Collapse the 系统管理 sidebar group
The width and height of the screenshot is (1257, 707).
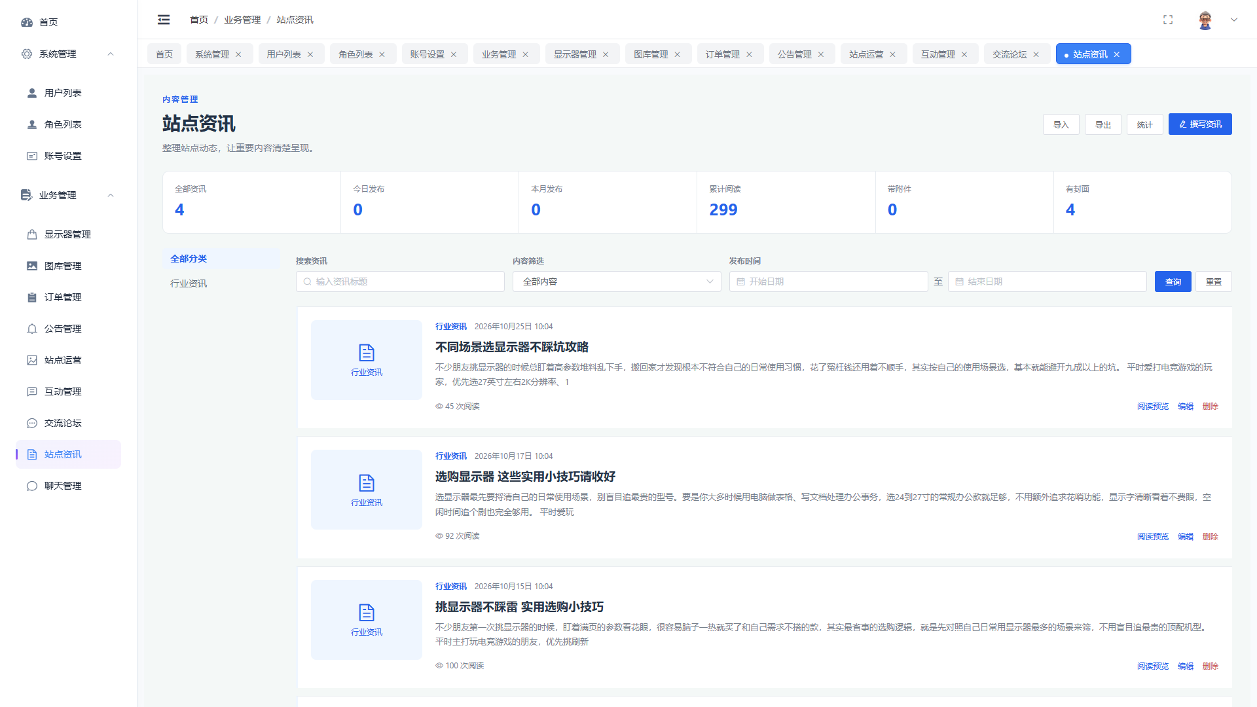[68, 54]
